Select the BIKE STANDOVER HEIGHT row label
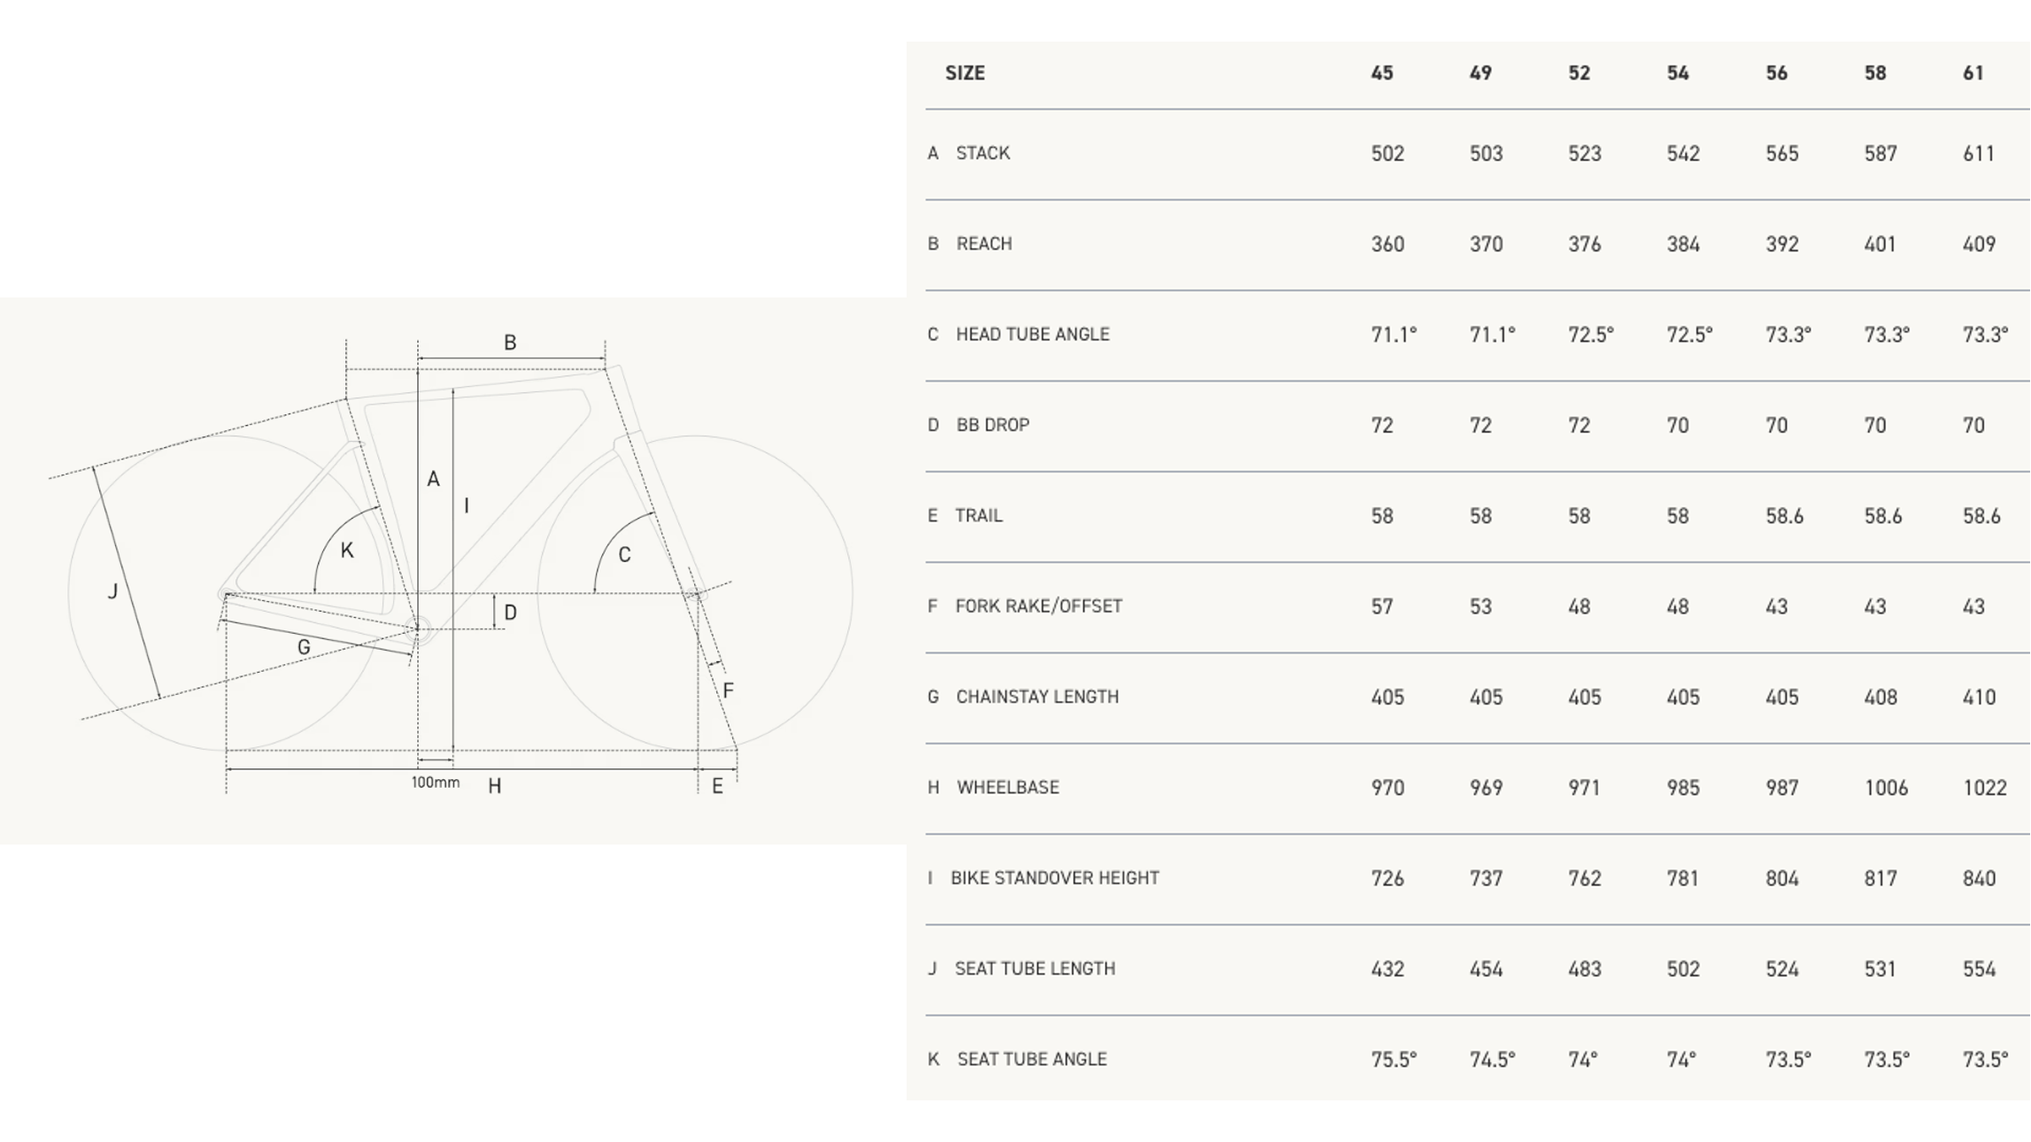 1054,878
